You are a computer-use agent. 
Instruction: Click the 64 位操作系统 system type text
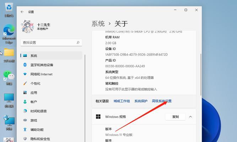pyautogui.click(x=129, y=78)
